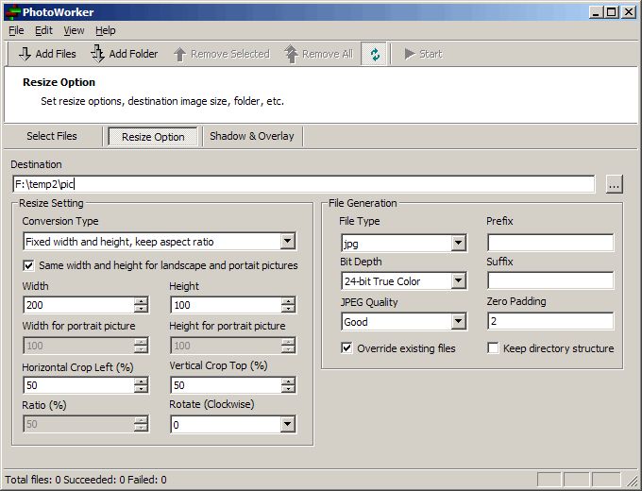Click the PhotoWorker title bar app icon
The height and width of the screenshot is (491, 642).
12,12
